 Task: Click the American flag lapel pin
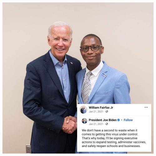point(71,63)
